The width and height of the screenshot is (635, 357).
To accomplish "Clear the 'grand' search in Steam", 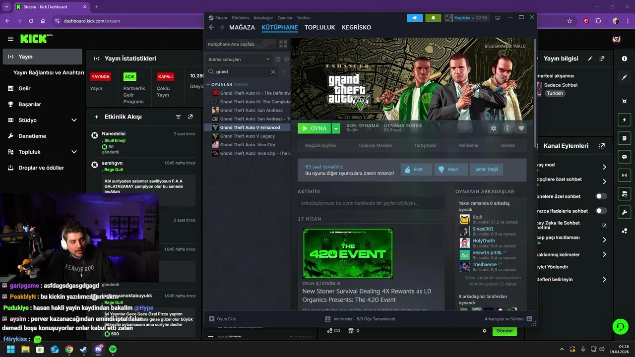I will point(273,71).
